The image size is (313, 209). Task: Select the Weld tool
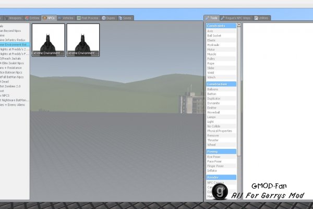coord(221,73)
